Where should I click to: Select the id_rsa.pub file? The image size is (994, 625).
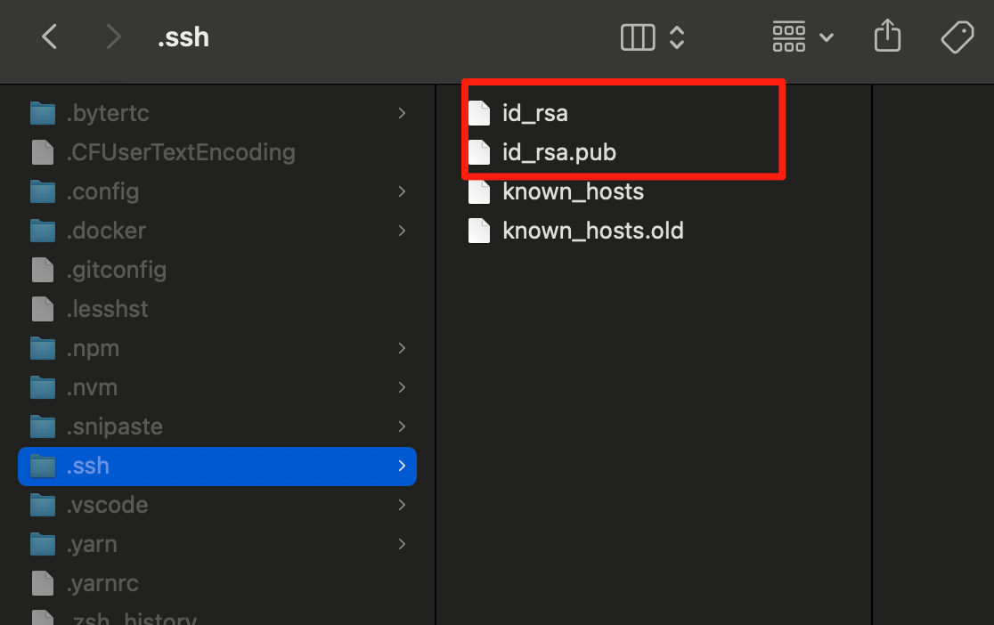click(x=558, y=153)
